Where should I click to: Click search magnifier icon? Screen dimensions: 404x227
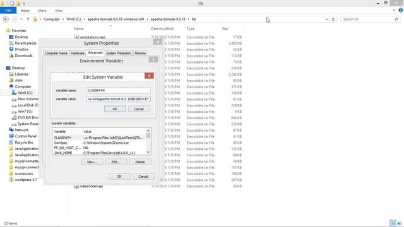396,20
